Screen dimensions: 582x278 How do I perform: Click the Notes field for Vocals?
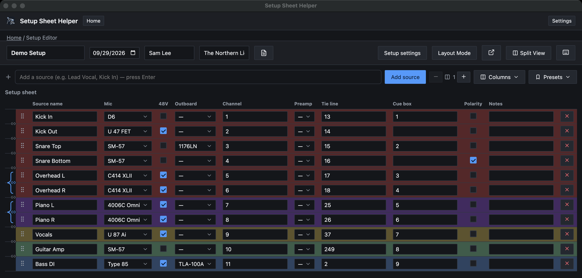pyautogui.click(x=521, y=234)
